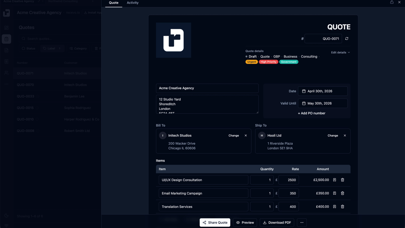Viewport: 405px width, 228px height.
Task: Open QUO-0033 Benjamin Lee row
Action: [57, 96]
